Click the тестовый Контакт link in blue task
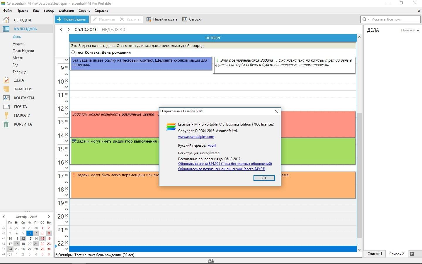Screen dimensions: 422x264 coord(138,60)
